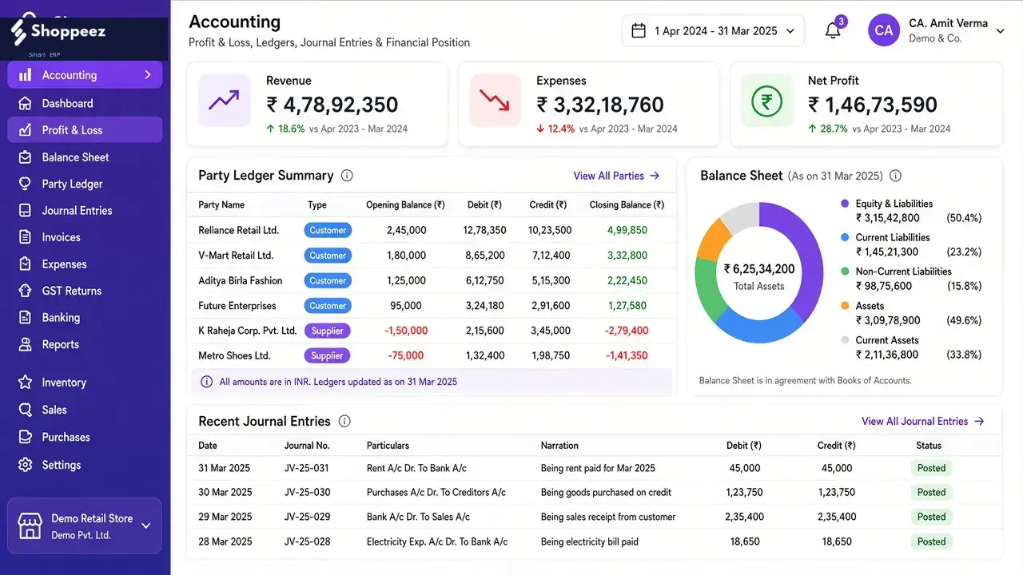Click the V-Mart Retail Ltd. party name
Screen dimensions: 1023x575
point(236,256)
